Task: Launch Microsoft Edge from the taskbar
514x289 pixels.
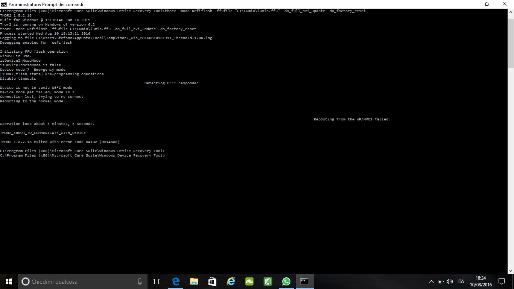Action: 176,281
